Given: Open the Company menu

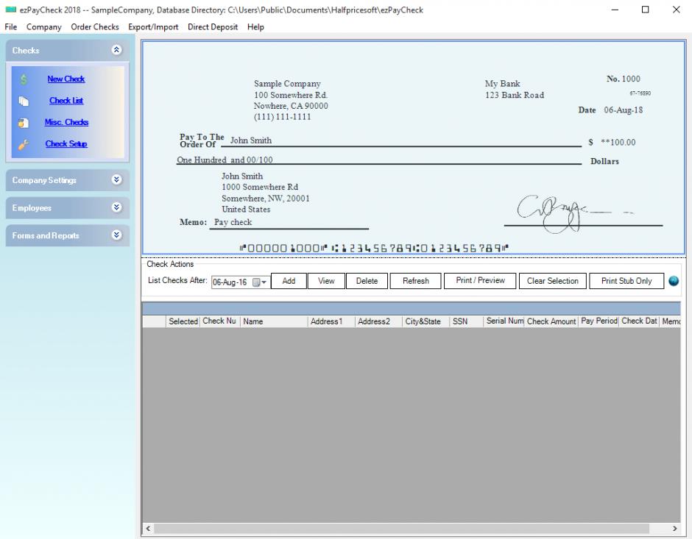Looking at the screenshot, I should tap(43, 27).
